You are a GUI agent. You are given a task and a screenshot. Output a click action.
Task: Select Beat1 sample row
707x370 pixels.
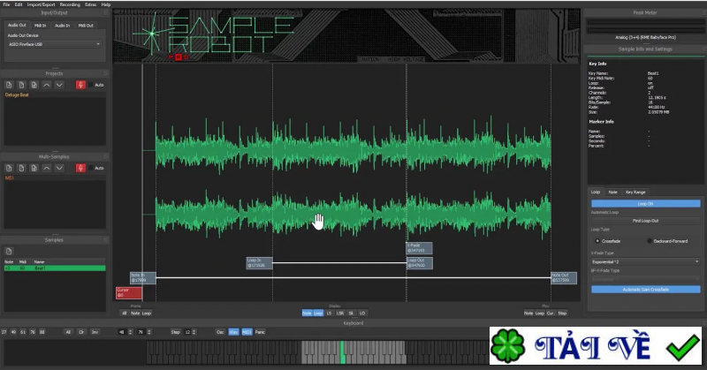pos(55,268)
